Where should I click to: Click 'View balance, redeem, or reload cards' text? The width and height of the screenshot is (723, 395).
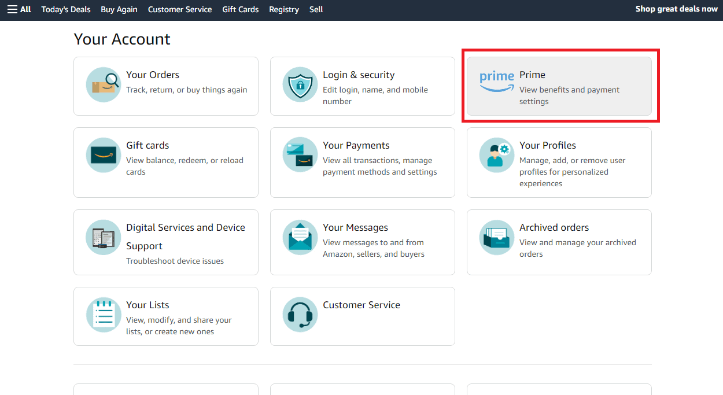pos(185,166)
